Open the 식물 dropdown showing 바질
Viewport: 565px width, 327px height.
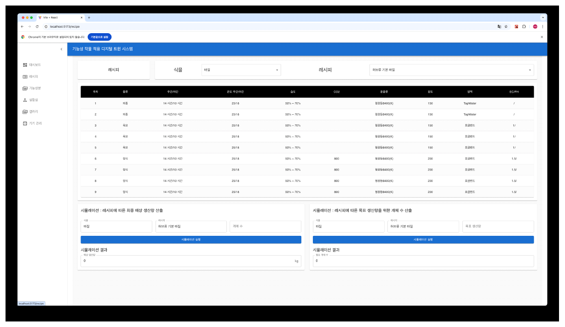click(241, 70)
